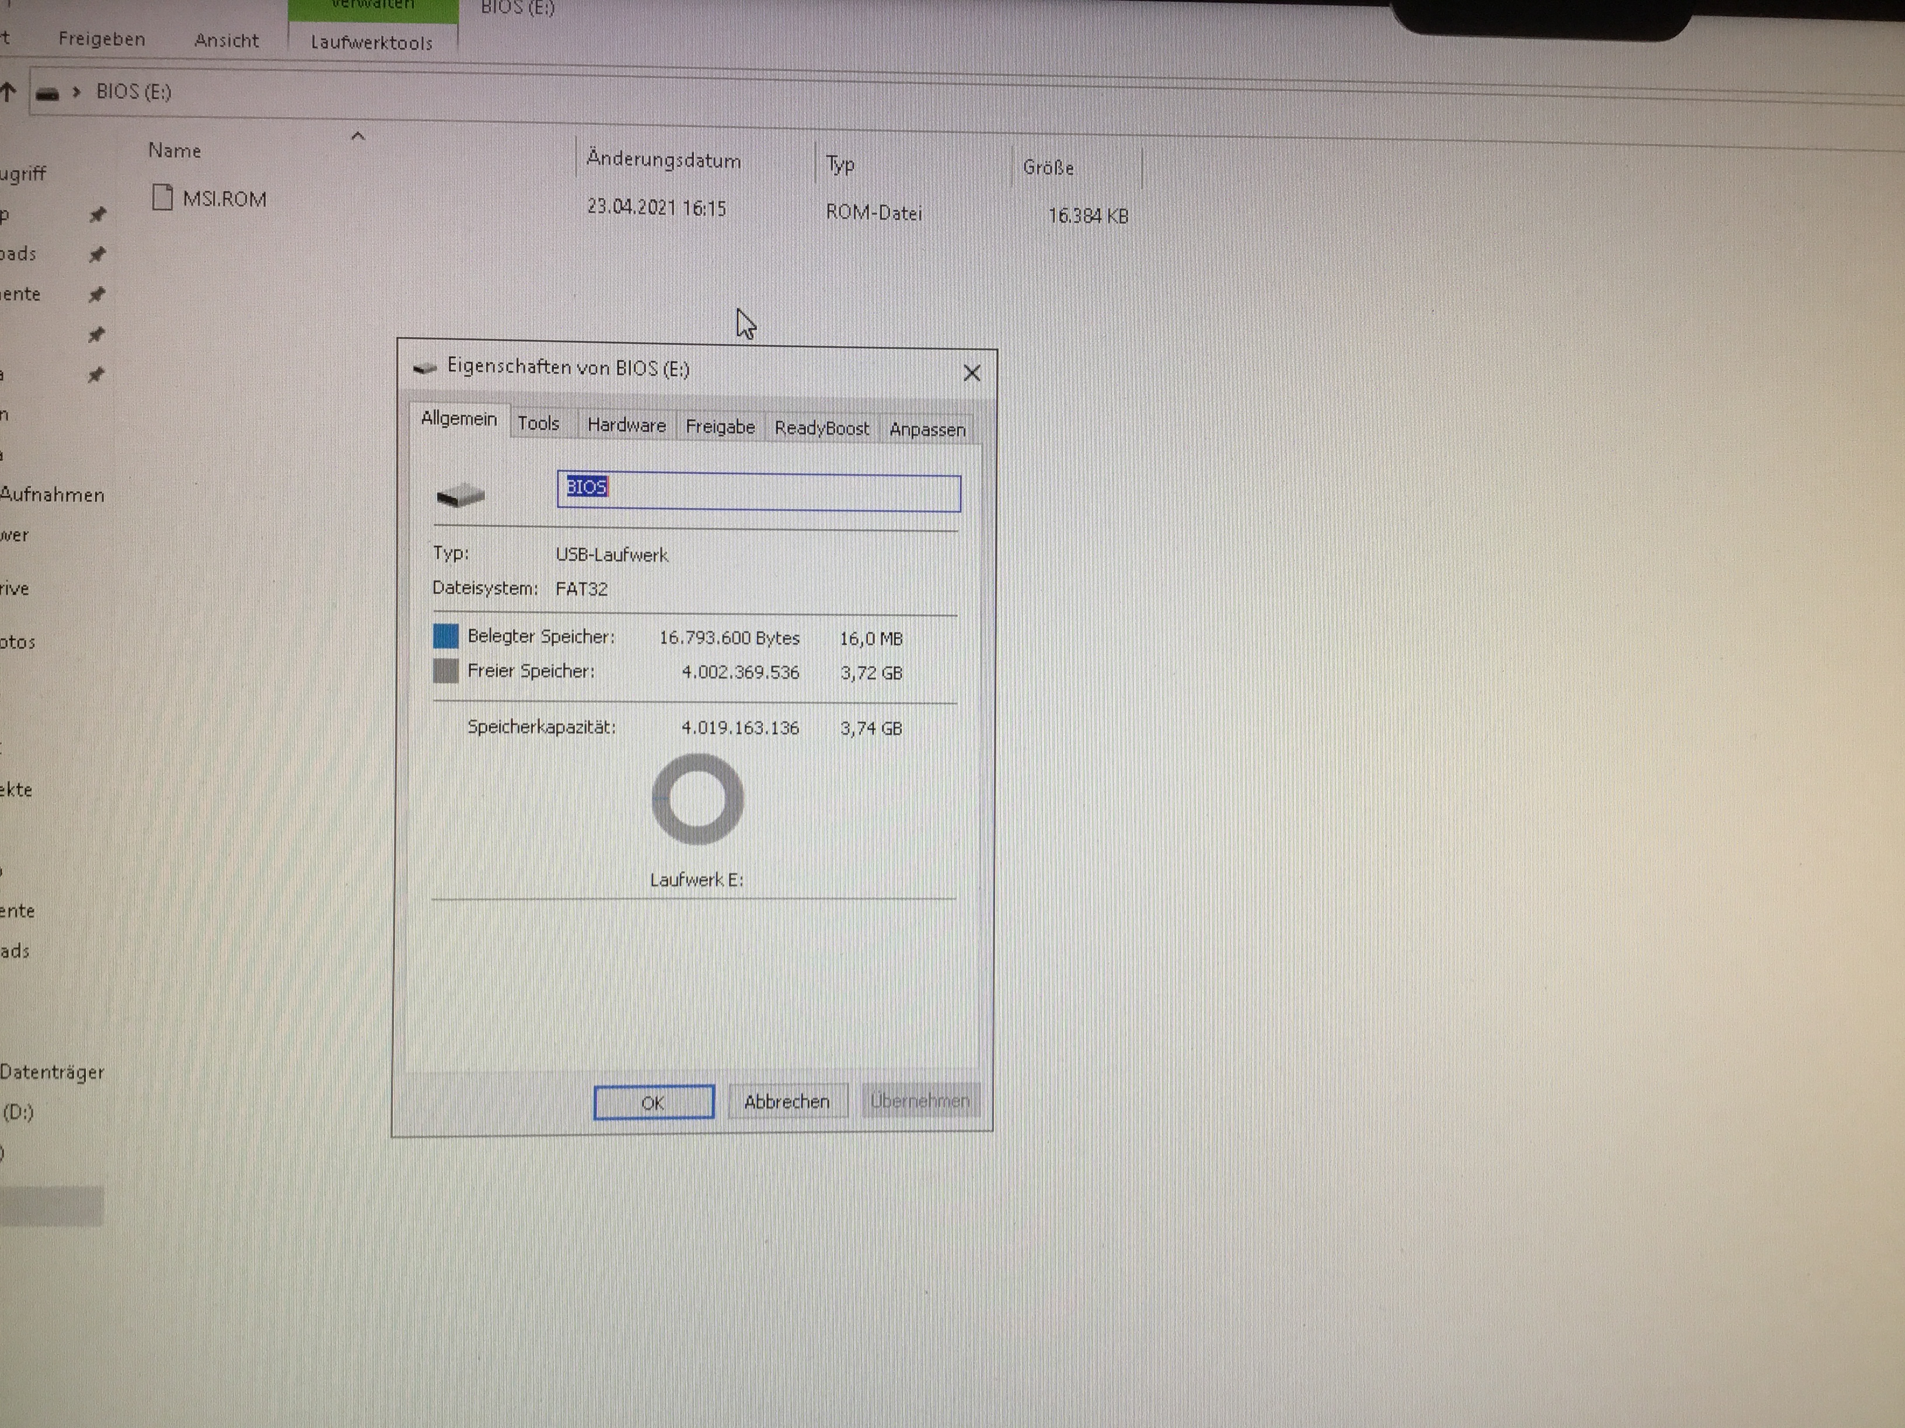Open the Laufwerktools ribbon tab
Screen dimensions: 1905x1428
point(371,43)
